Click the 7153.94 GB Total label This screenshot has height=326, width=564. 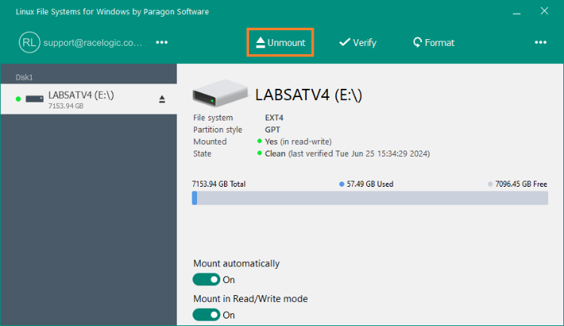click(219, 184)
